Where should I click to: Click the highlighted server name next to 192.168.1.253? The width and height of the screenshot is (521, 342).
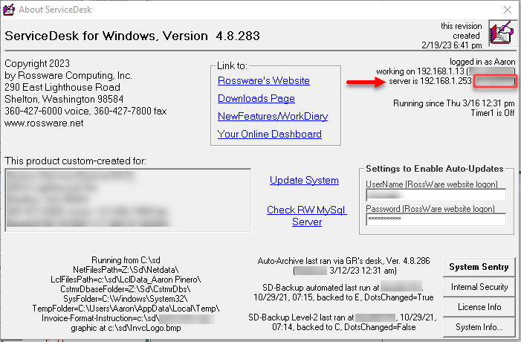click(494, 82)
